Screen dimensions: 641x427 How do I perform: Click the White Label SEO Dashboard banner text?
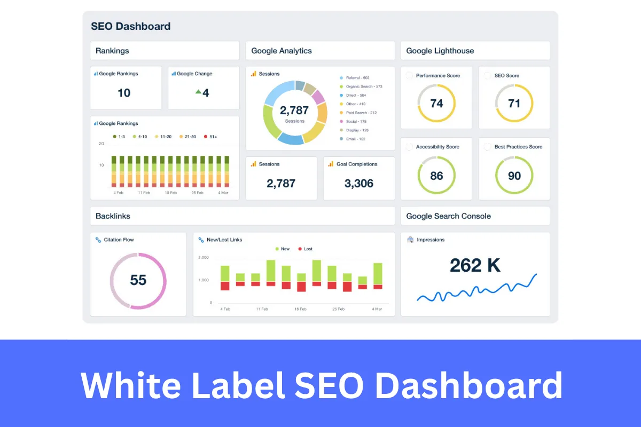pyautogui.click(x=321, y=385)
